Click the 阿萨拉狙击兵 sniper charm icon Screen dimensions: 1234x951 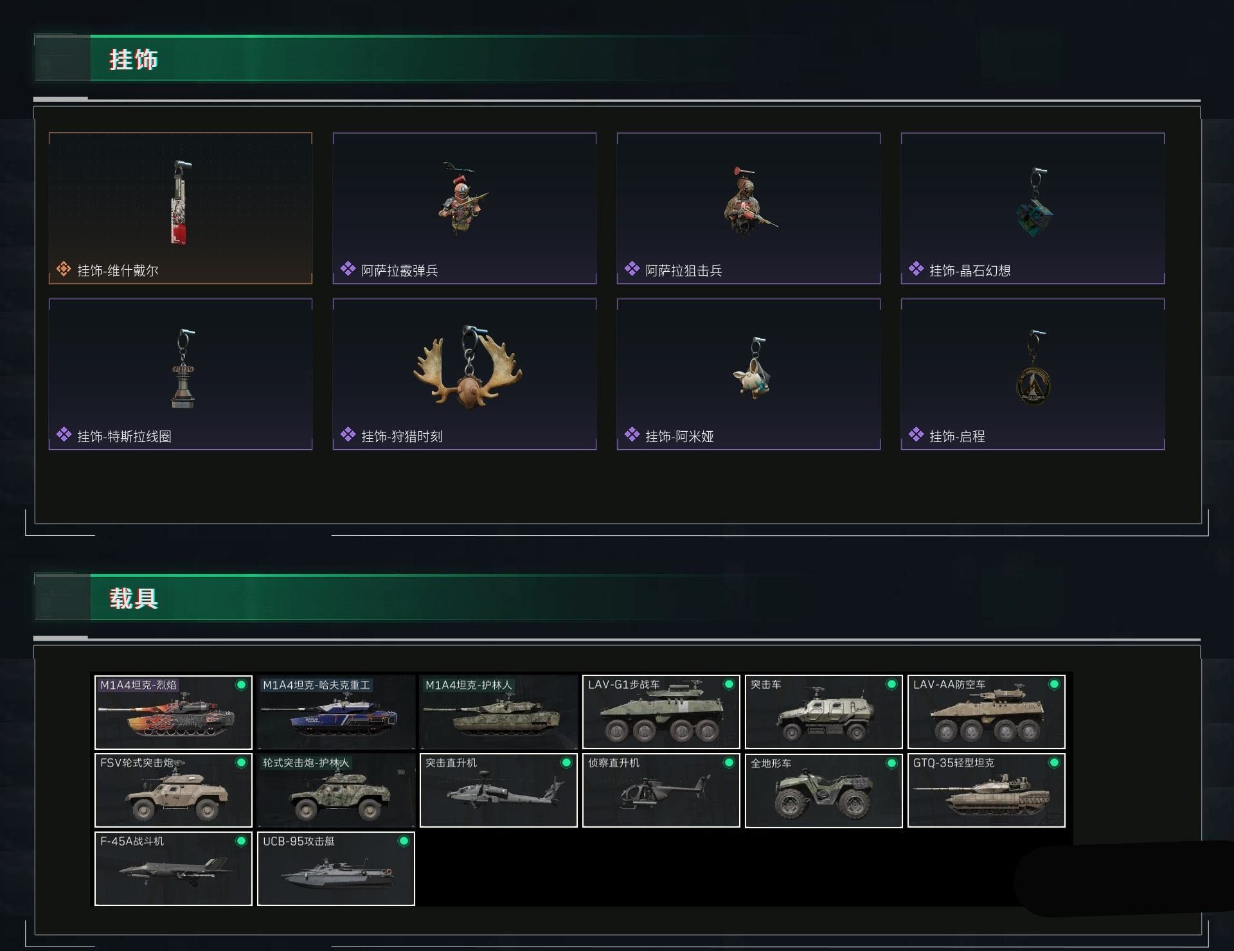click(749, 200)
